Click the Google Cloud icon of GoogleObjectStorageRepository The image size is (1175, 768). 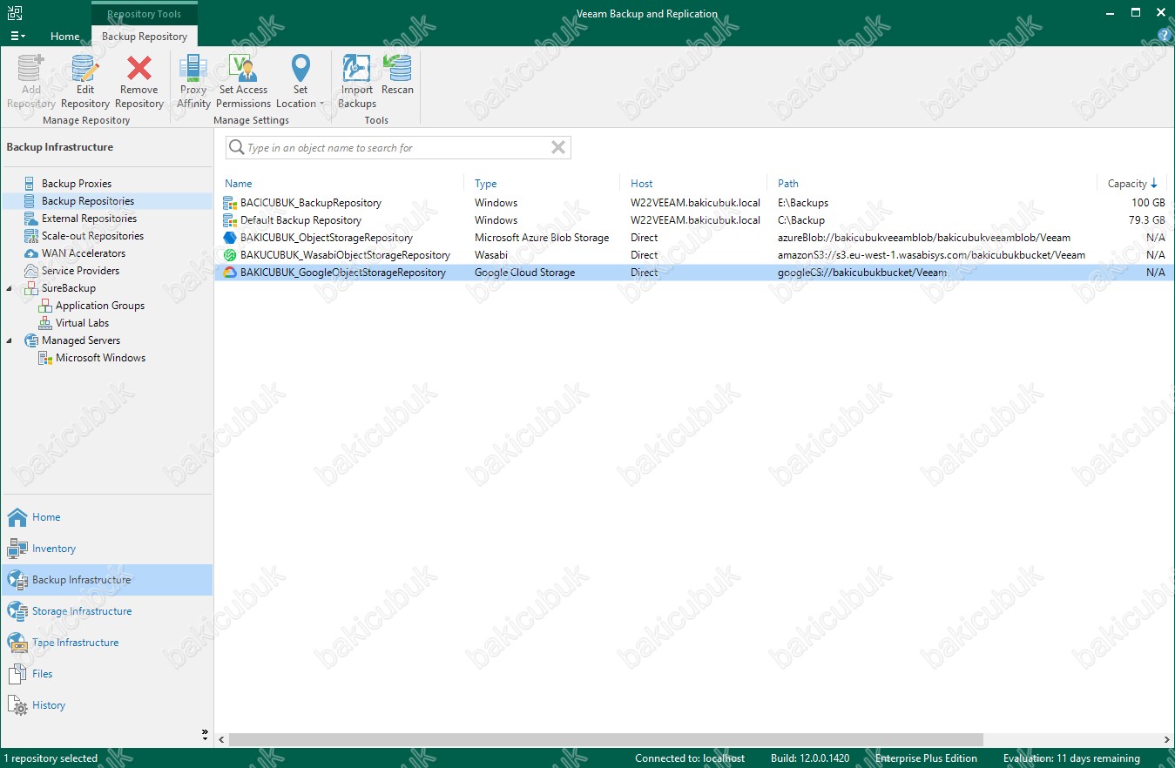pyautogui.click(x=230, y=273)
